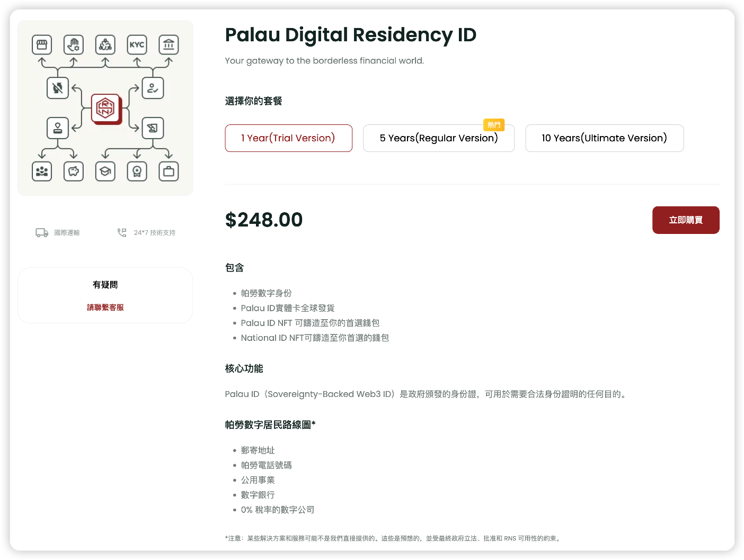Click the Palau ID NFT 可鑄造 list item
The image size is (744, 560).
311,323
